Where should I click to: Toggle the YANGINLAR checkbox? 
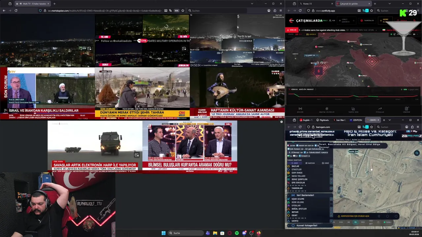[x=331, y=188]
